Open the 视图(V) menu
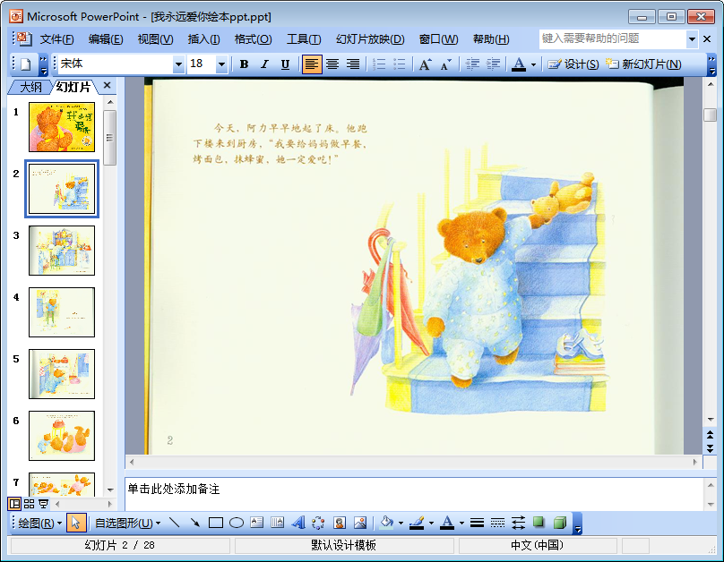Image resolution: width=724 pixels, height=562 pixels. [155, 39]
